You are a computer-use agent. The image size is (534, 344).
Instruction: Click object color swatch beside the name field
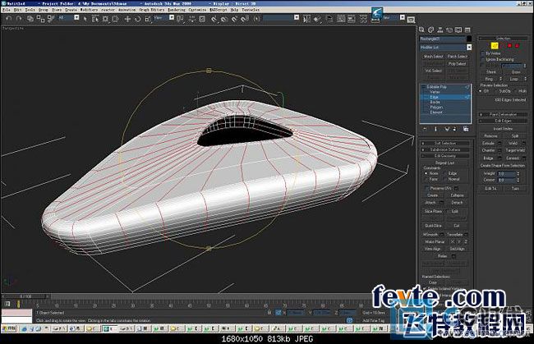[469, 39]
